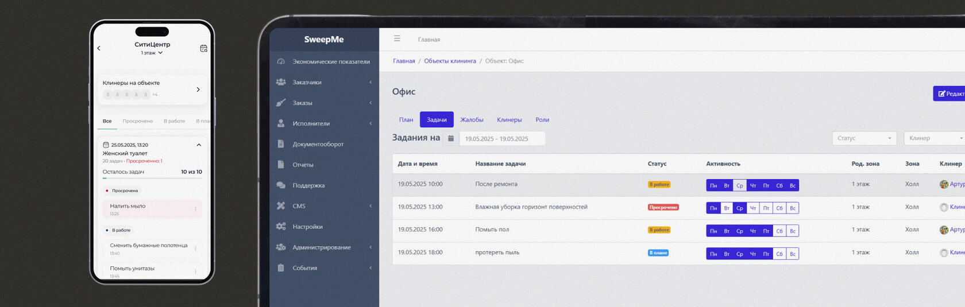
Task: Switch to the План tab
Action: click(406, 119)
